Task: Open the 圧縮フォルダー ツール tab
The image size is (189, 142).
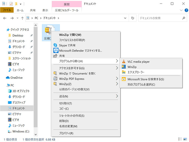Action: coord(67,10)
